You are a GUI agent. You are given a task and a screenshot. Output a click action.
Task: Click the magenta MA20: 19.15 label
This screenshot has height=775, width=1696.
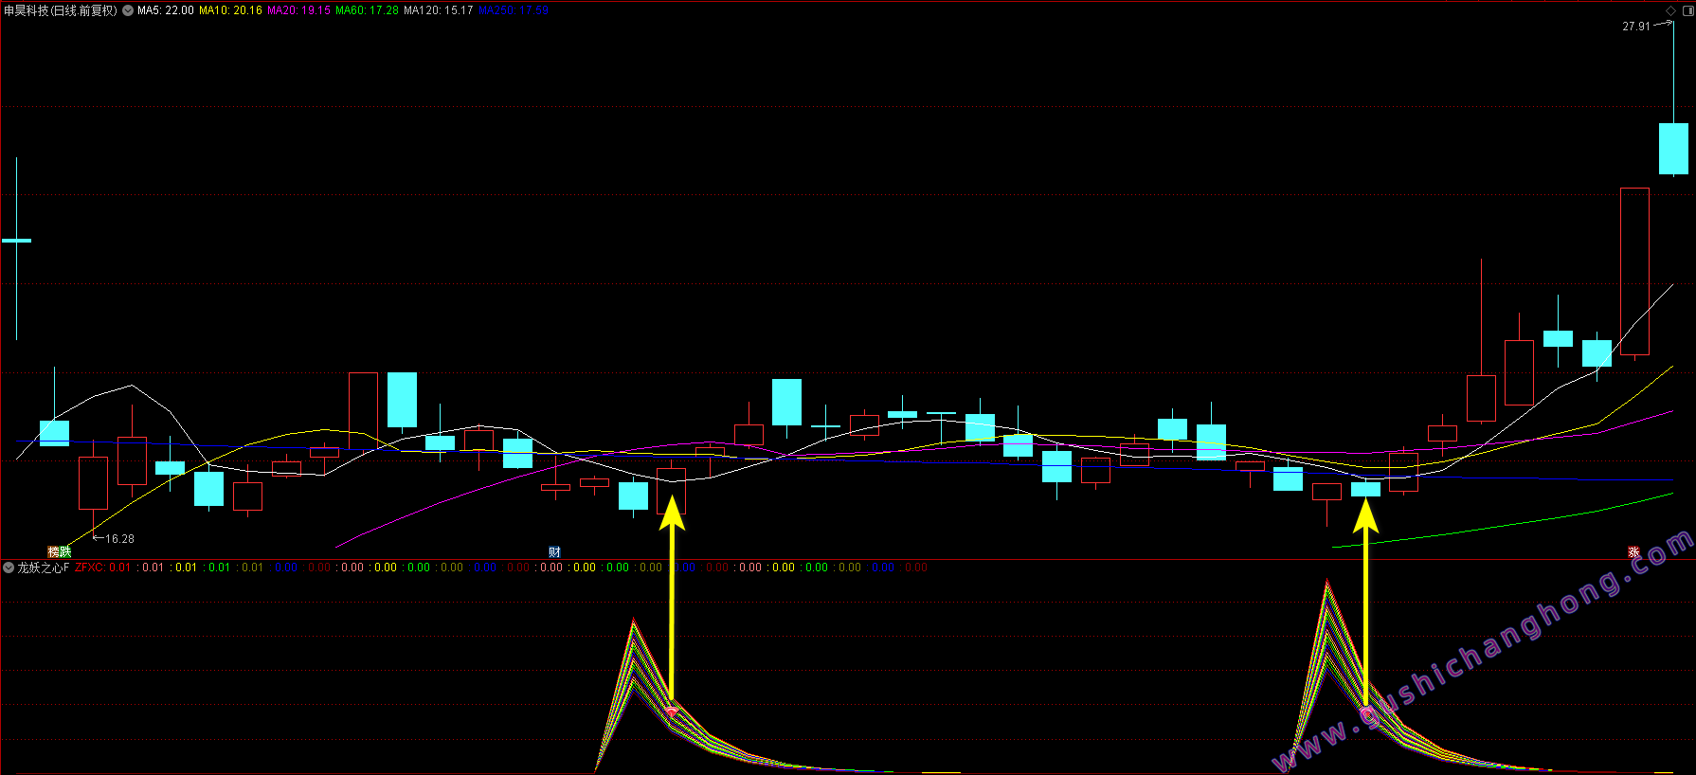[298, 10]
